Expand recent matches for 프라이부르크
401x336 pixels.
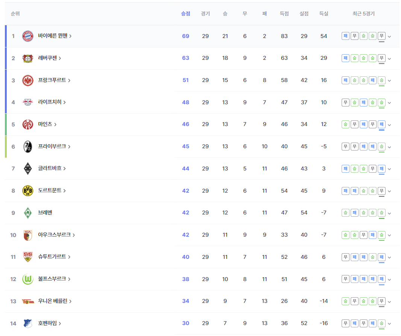389,147
